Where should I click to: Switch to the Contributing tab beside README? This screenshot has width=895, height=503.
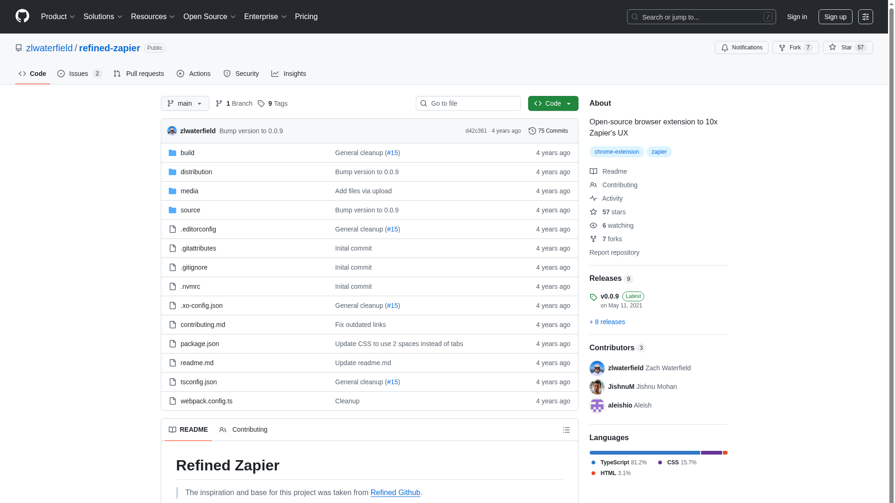[243, 429]
